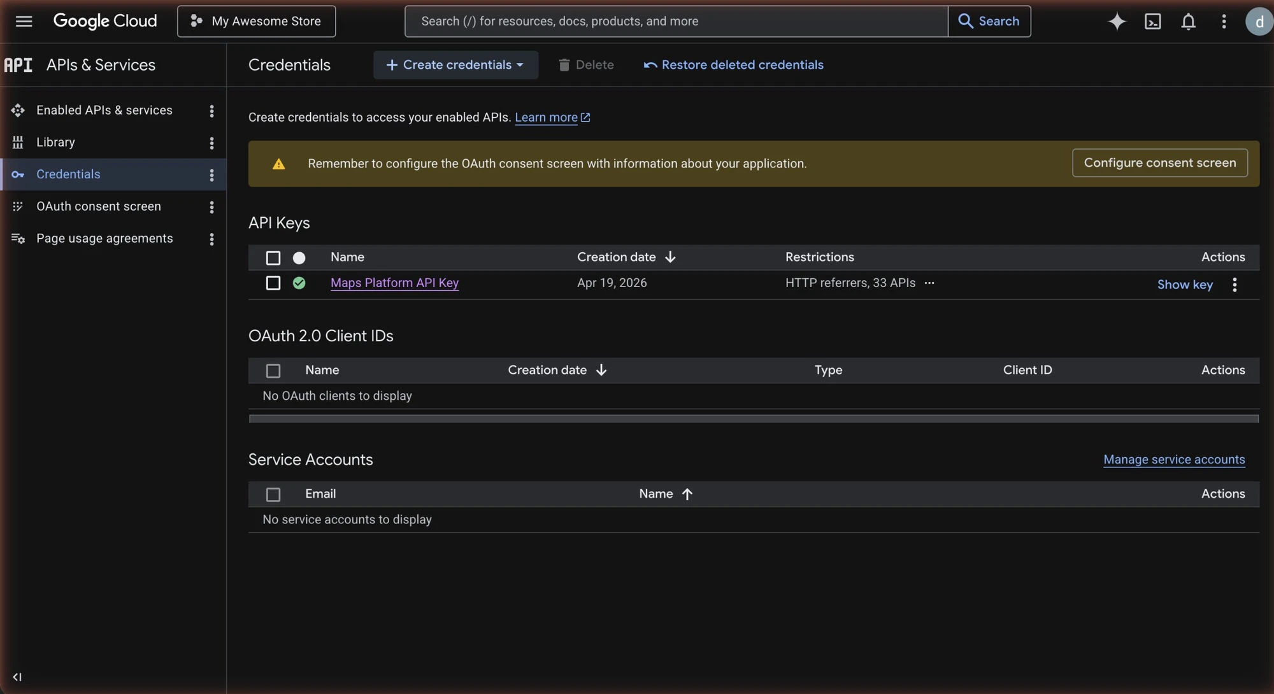This screenshot has height=694, width=1274.
Task: Open the Learn more link
Action: click(552, 117)
